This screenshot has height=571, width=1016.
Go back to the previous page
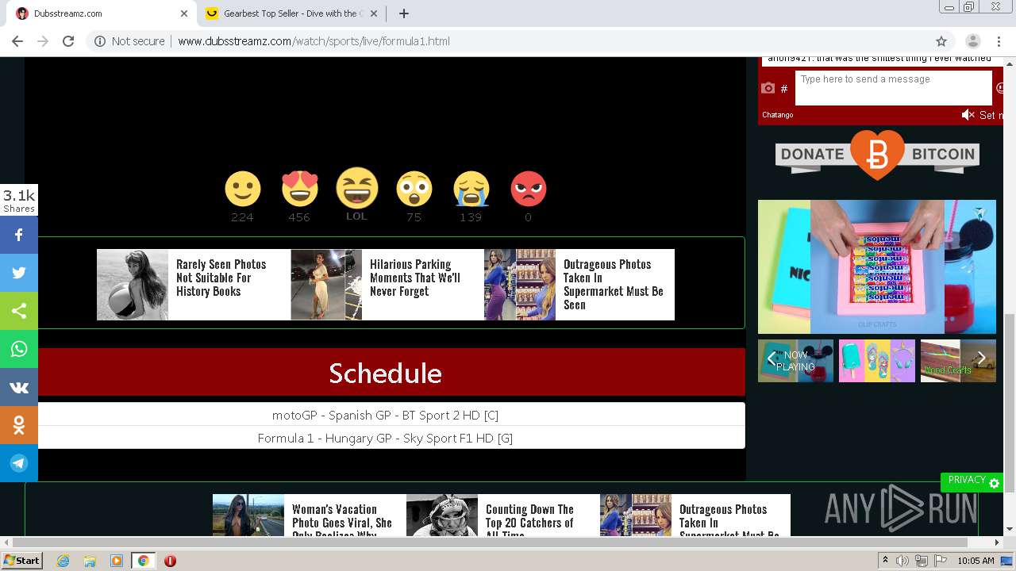coord(17,41)
